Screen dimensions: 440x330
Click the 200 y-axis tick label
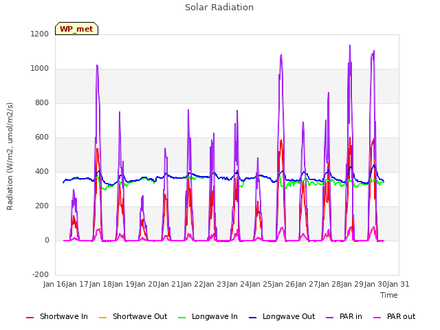tap(42, 206)
